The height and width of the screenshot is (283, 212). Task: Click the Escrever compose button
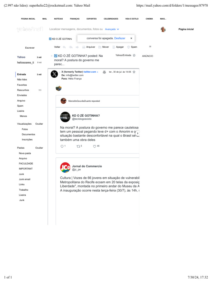click(30, 48)
